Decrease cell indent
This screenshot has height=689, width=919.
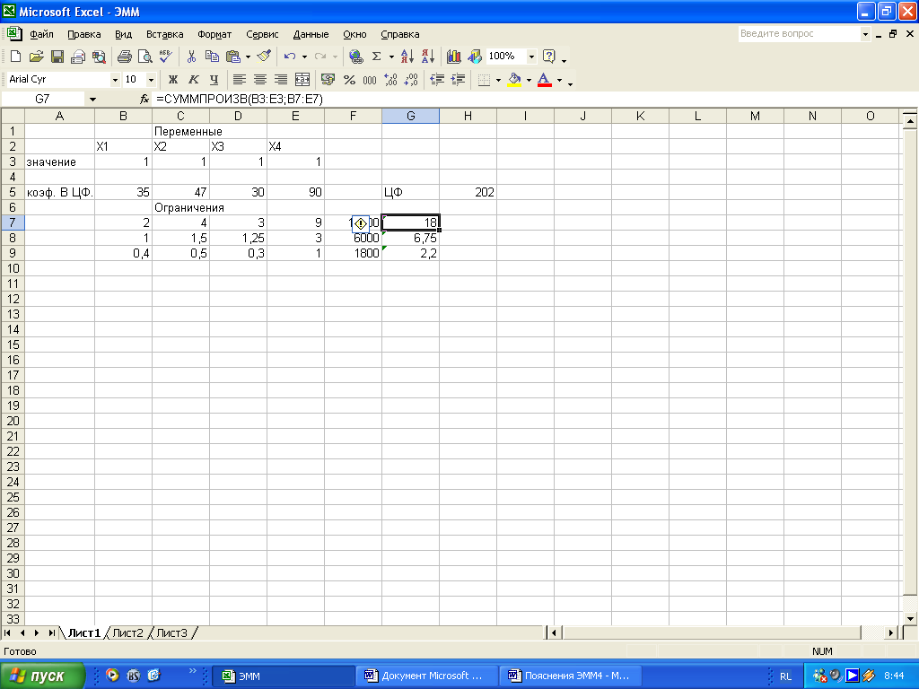point(437,80)
